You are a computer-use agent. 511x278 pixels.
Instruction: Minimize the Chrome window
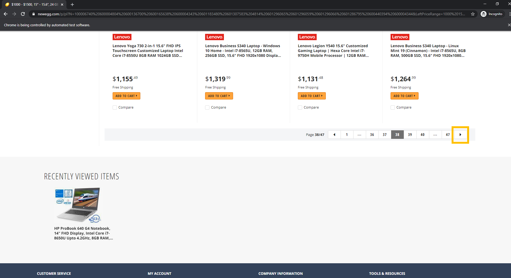pyautogui.click(x=485, y=4)
